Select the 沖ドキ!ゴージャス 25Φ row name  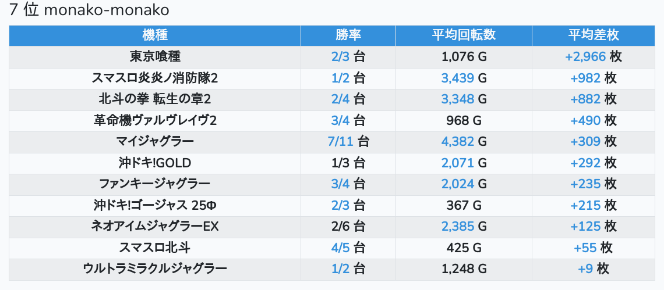pyautogui.click(x=154, y=206)
